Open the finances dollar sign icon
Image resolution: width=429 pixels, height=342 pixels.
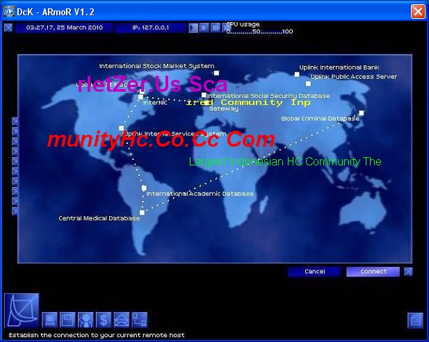coord(104,320)
